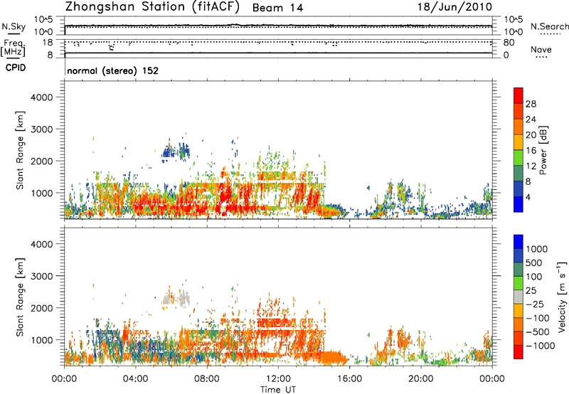Pick the green 25–100 Velocity colorbar segment
Viewport: 569px width, 394px height.
click(x=519, y=283)
